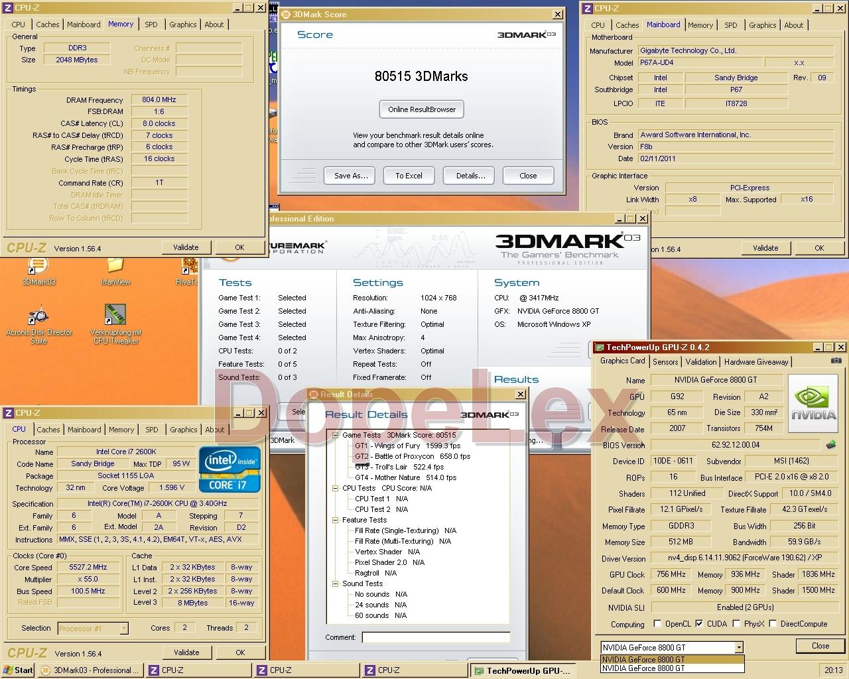
Task: Select the 24 sounds N/A row
Action: coord(381,605)
